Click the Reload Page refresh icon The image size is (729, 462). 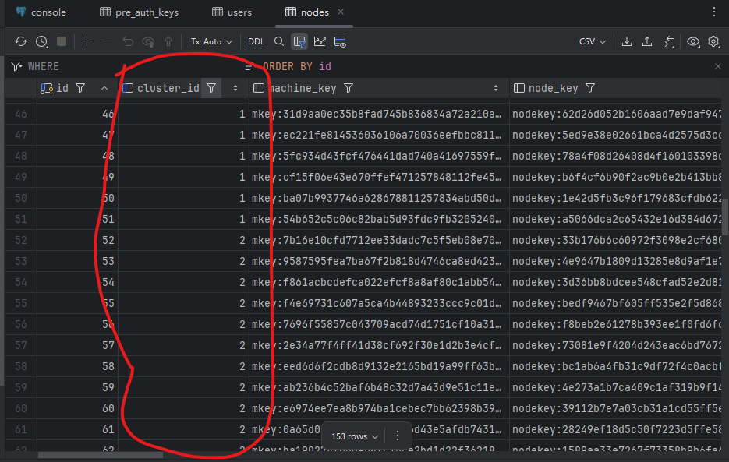pyautogui.click(x=21, y=41)
